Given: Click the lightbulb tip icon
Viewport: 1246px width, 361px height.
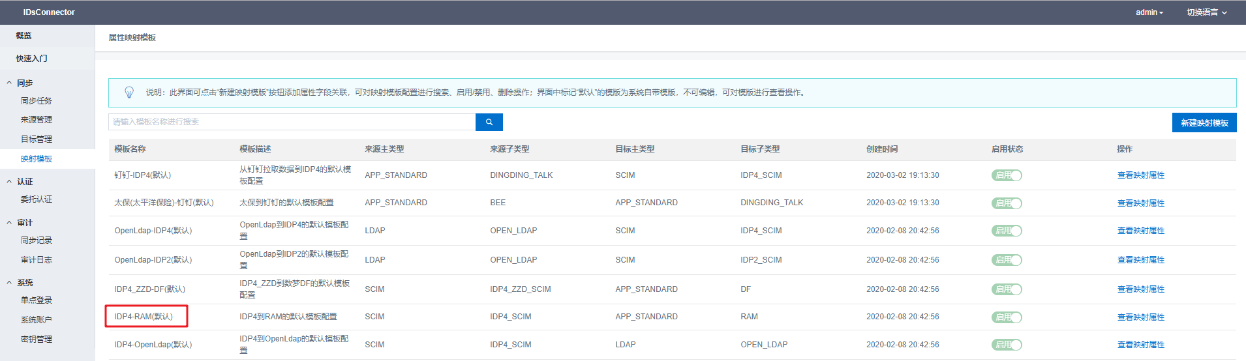Looking at the screenshot, I should (x=129, y=93).
